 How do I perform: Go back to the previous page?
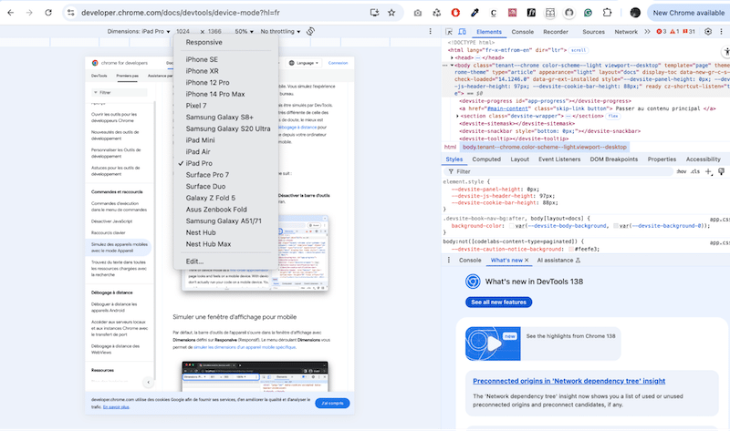click(x=11, y=13)
